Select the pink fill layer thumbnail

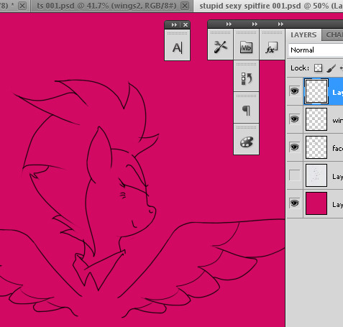[316, 203]
